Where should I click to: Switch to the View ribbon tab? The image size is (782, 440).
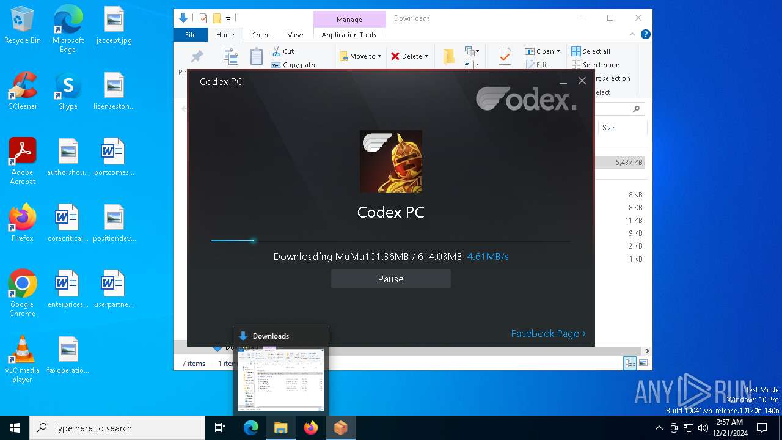(x=295, y=35)
